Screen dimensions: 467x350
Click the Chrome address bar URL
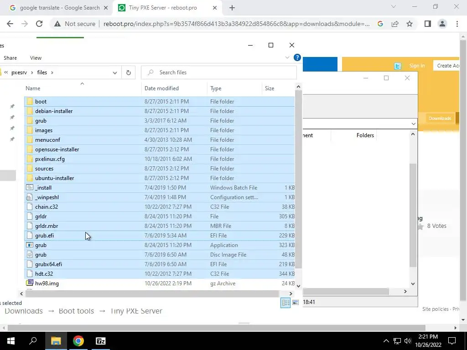(236, 24)
